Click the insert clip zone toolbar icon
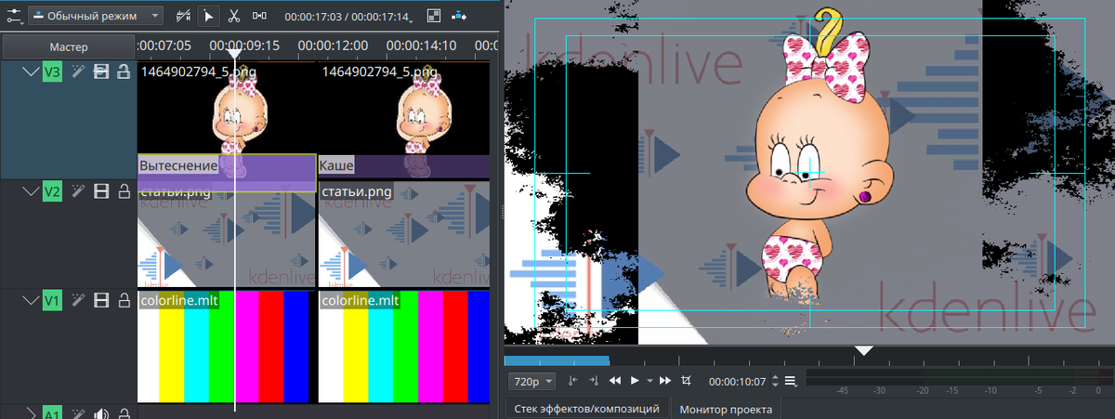The width and height of the screenshot is (1115, 419). (x=460, y=16)
